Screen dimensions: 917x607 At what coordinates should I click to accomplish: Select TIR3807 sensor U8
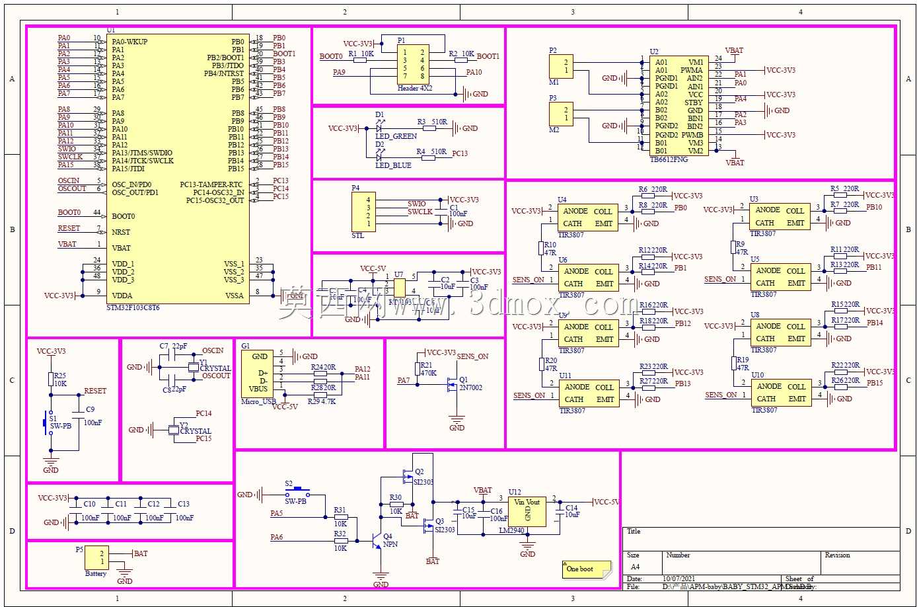(x=781, y=332)
